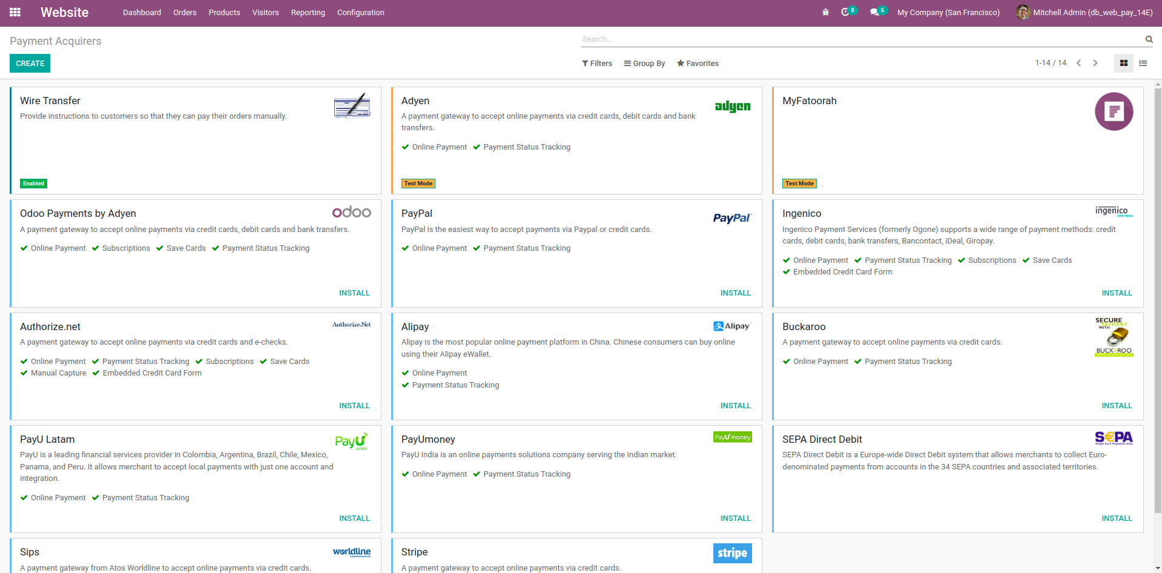Open the Configuration menu
Screen dimensions: 1162x573
(361, 13)
